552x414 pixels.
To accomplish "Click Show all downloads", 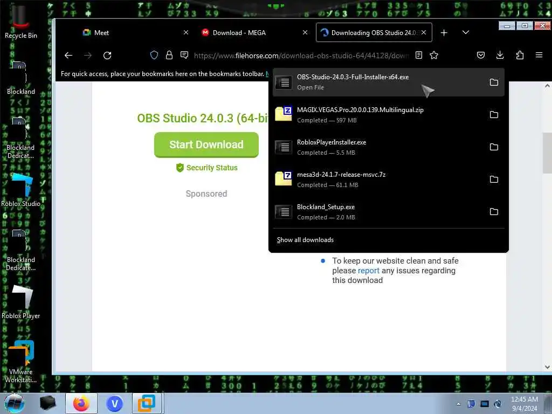I will coord(305,240).
